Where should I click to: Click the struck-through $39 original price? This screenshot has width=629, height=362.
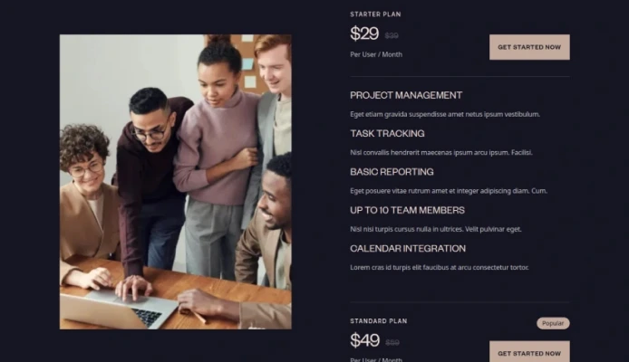[392, 35]
